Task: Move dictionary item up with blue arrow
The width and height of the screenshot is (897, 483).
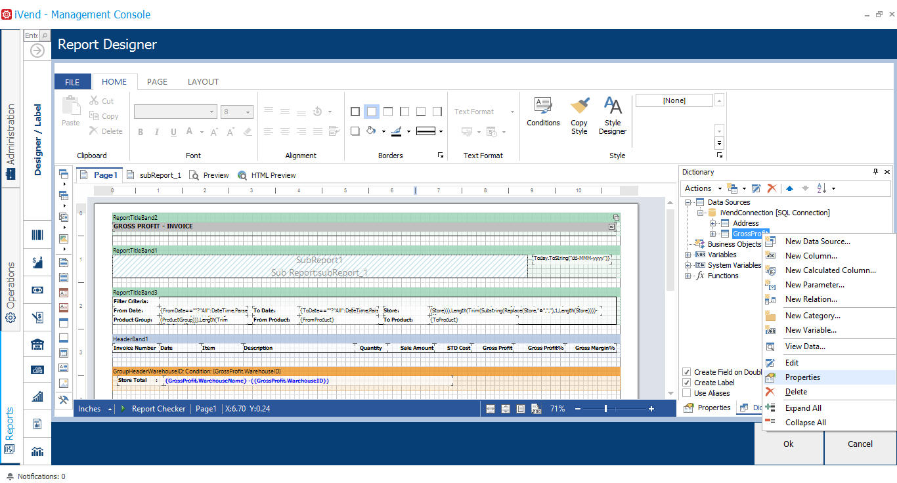Action: [x=789, y=188]
